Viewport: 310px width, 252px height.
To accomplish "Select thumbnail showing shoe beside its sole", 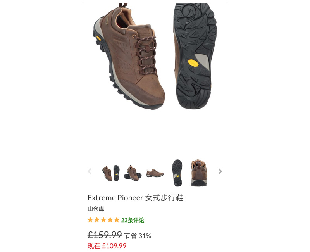I will (x=111, y=173).
